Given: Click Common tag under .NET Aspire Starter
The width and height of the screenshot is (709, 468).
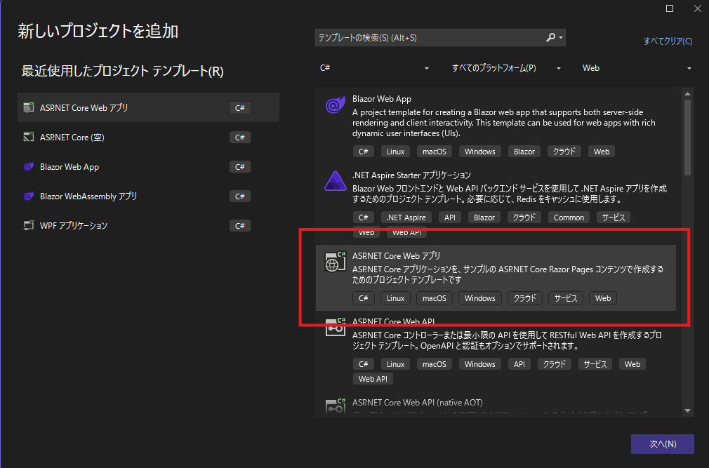Looking at the screenshot, I should 569,218.
